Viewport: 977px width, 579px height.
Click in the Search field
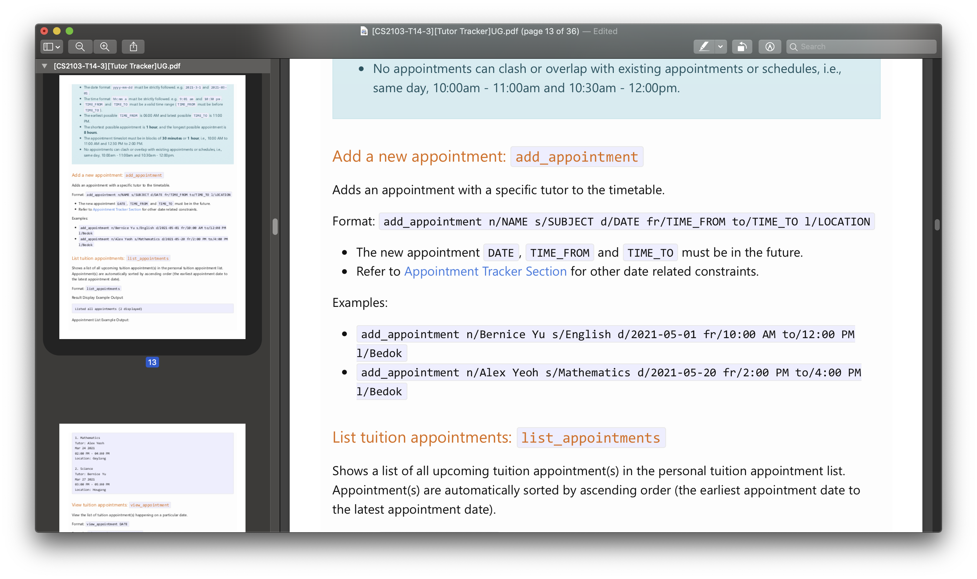(x=866, y=47)
